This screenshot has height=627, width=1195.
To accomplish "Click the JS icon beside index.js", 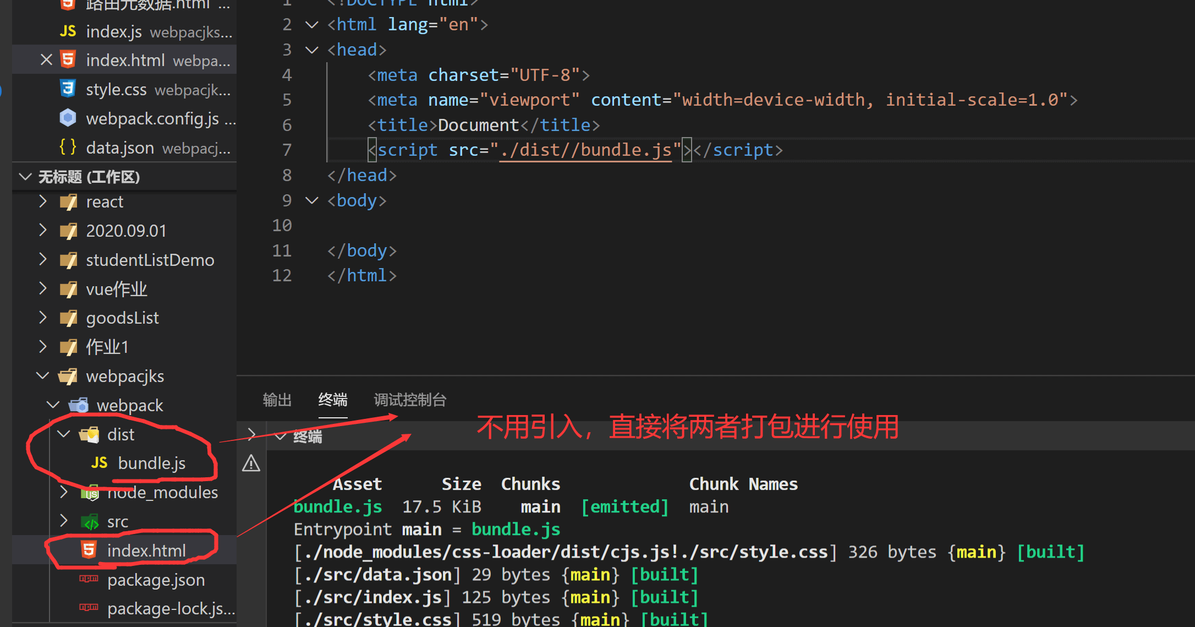I will 68,31.
